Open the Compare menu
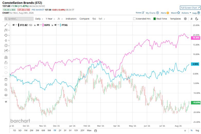Viewport: 201px width, 134px height. pos(84,19)
